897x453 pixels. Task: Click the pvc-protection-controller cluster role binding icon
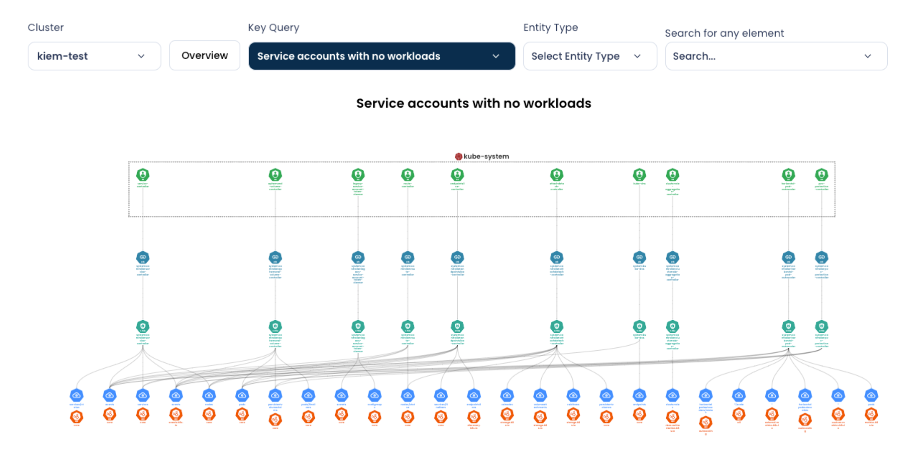(x=821, y=257)
